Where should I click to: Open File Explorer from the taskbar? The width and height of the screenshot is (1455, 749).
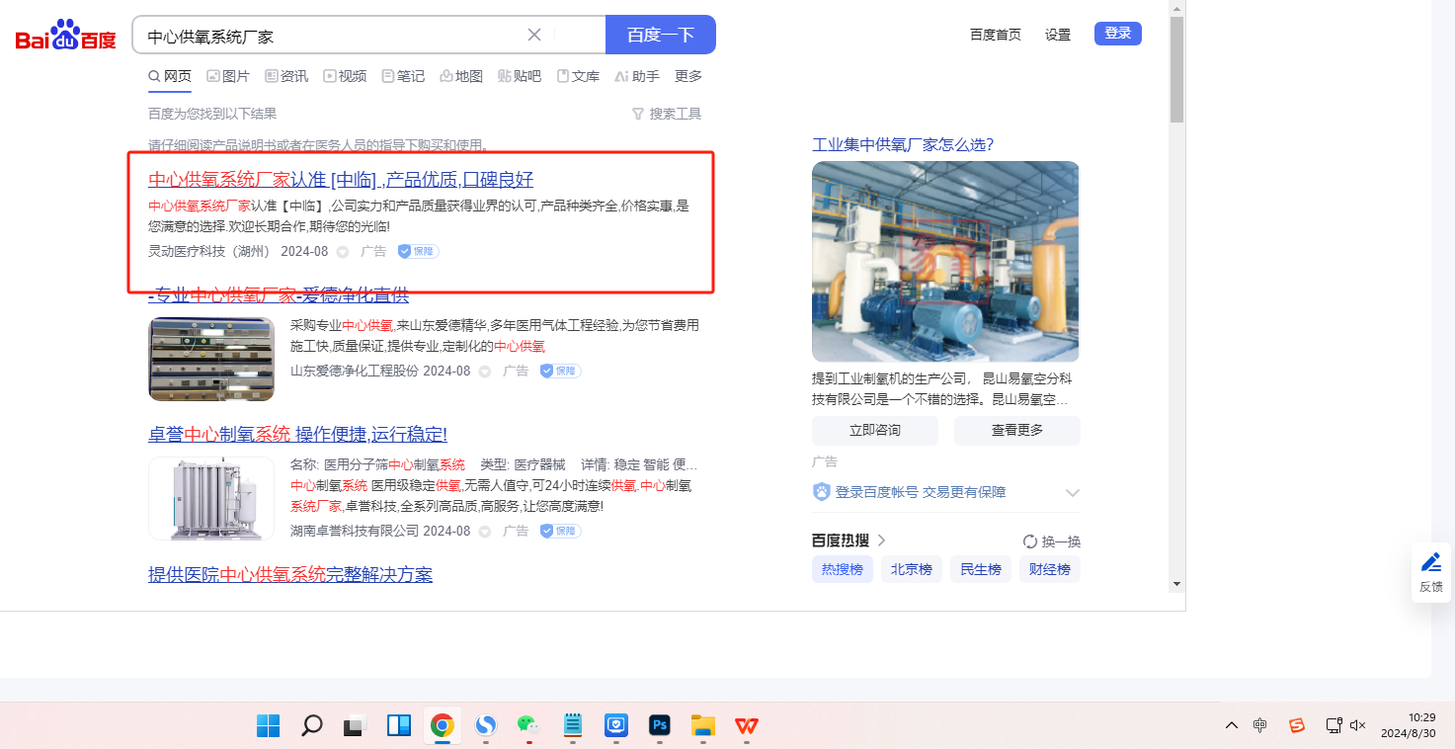(702, 726)
